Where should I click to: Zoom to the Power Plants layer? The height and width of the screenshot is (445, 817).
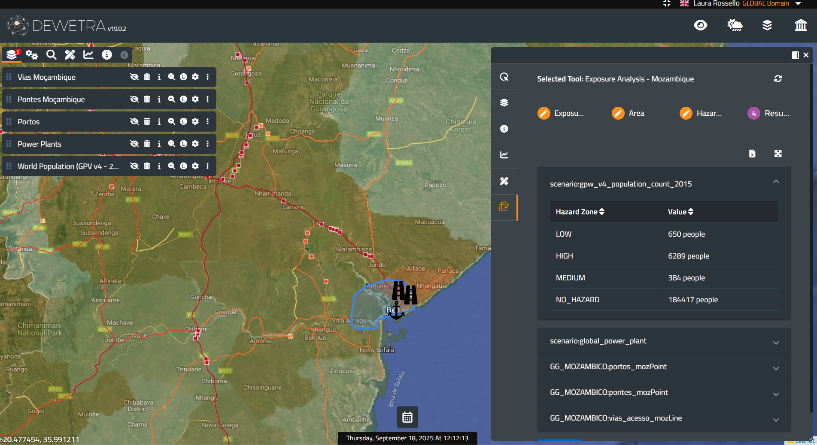171,144
